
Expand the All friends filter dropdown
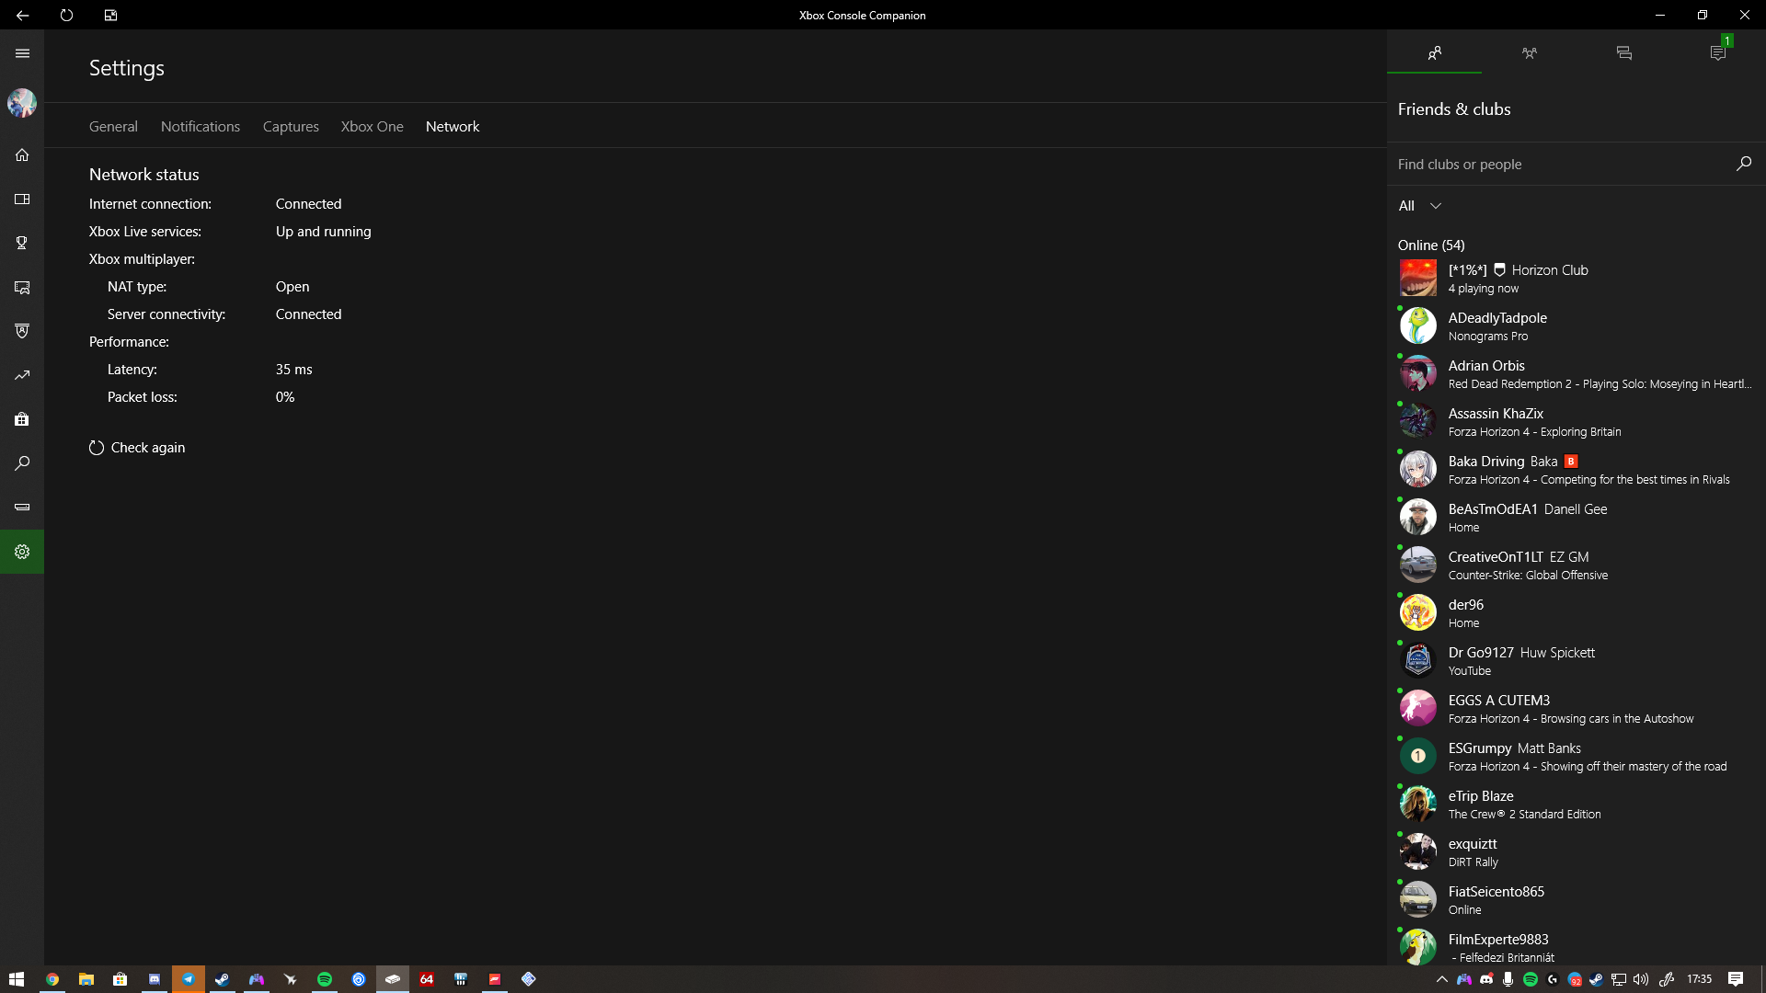1419,206
